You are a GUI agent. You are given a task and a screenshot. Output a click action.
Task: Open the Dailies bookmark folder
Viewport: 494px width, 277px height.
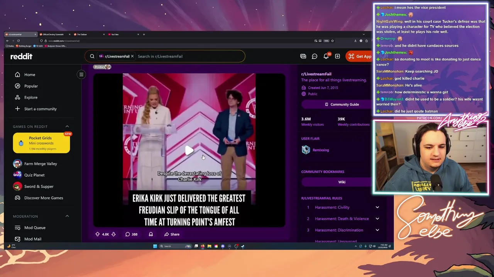pos(10,46)
